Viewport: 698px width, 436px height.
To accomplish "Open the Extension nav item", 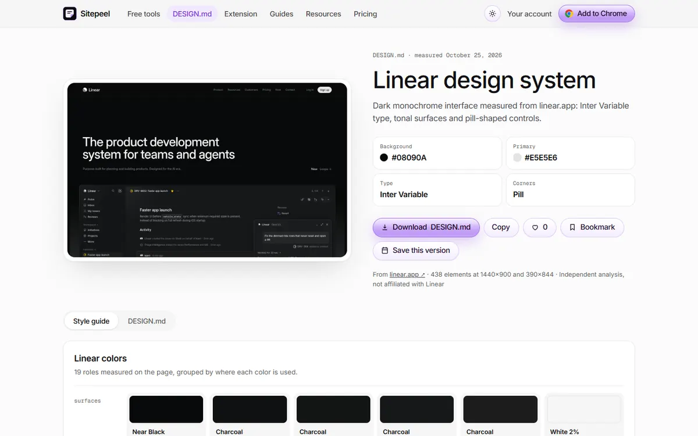I will 241,14.
